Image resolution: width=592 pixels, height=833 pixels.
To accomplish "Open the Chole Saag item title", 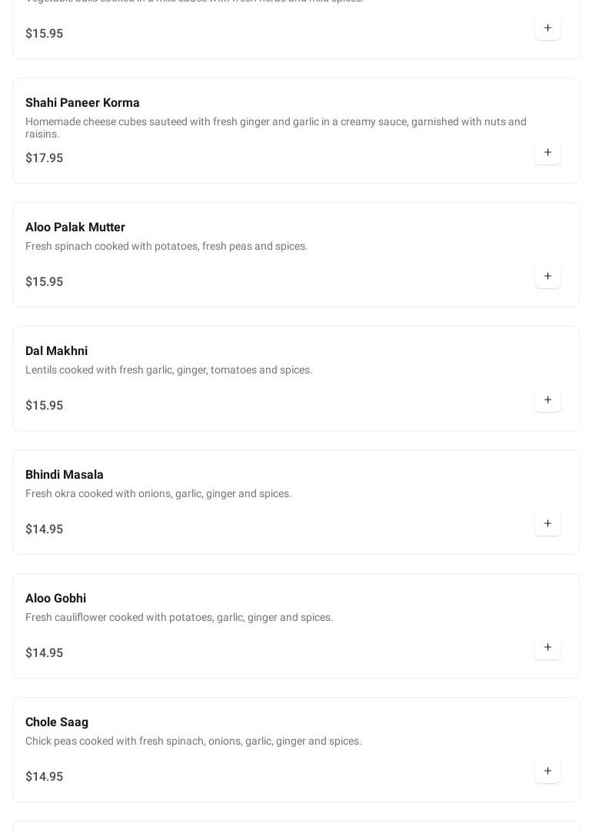I will coord(57,722).
